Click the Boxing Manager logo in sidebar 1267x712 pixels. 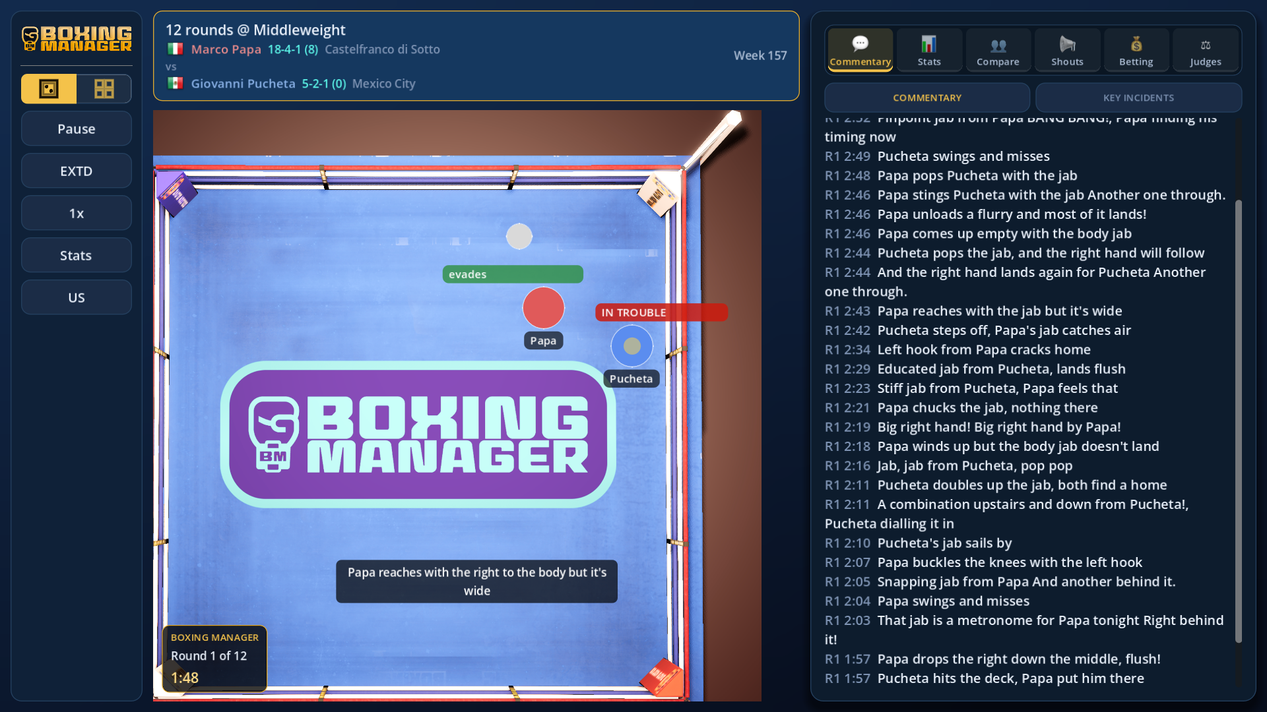77,39
